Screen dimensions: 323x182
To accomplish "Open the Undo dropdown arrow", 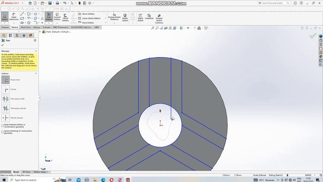I will [68, 3].
